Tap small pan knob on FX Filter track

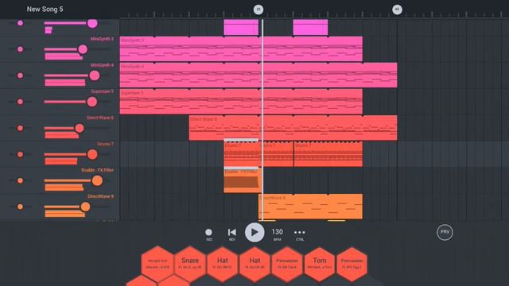point(20,180)
